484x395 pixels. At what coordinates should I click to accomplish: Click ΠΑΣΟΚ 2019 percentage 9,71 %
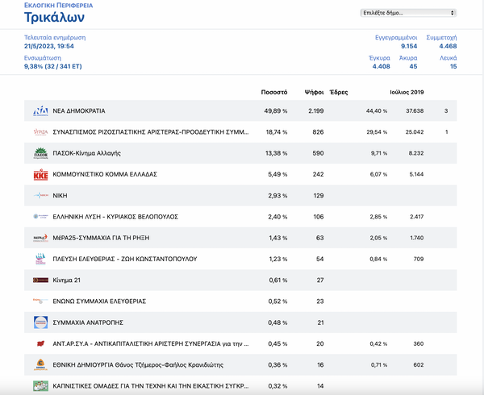coord(379,153)
